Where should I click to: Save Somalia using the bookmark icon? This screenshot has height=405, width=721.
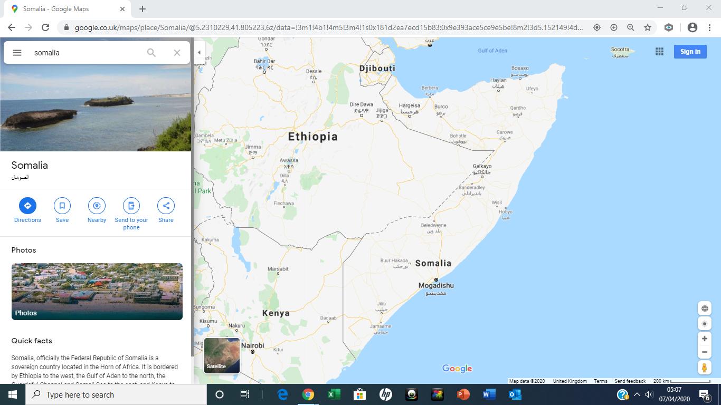[62, 206]
